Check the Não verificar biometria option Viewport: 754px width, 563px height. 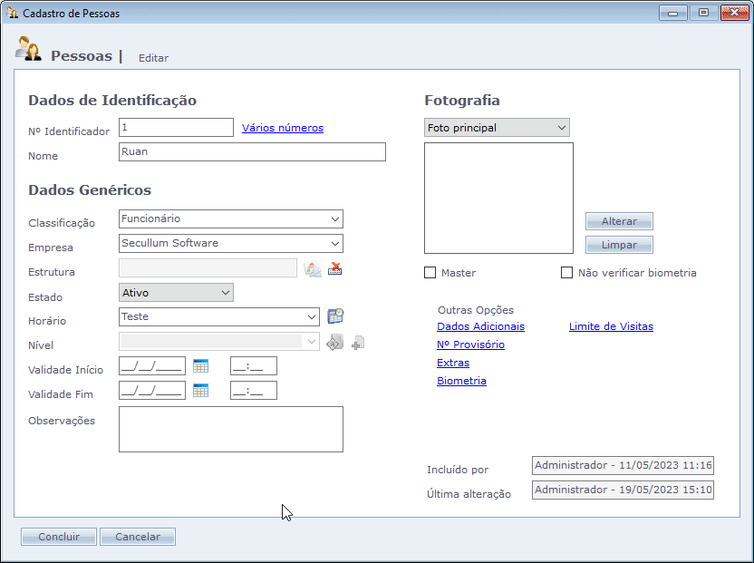point(567,273)
